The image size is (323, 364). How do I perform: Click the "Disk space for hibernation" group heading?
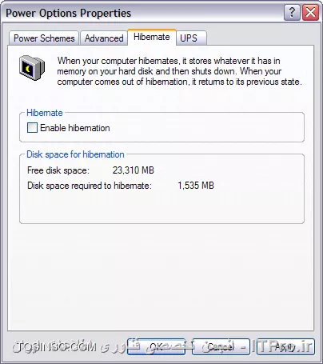[x=75, y=154]
